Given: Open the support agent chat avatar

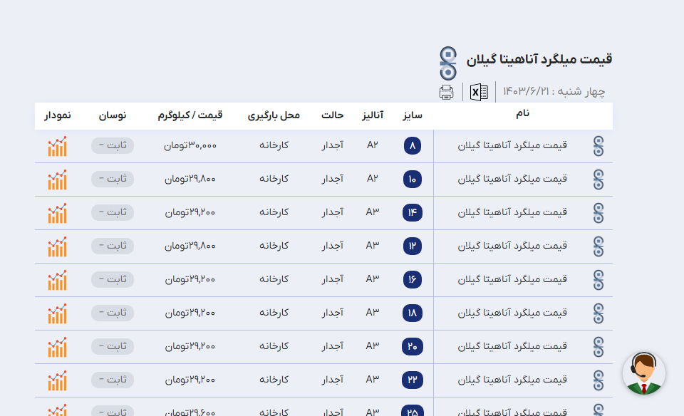Looking at the screenshot, I should coord(643,373).
